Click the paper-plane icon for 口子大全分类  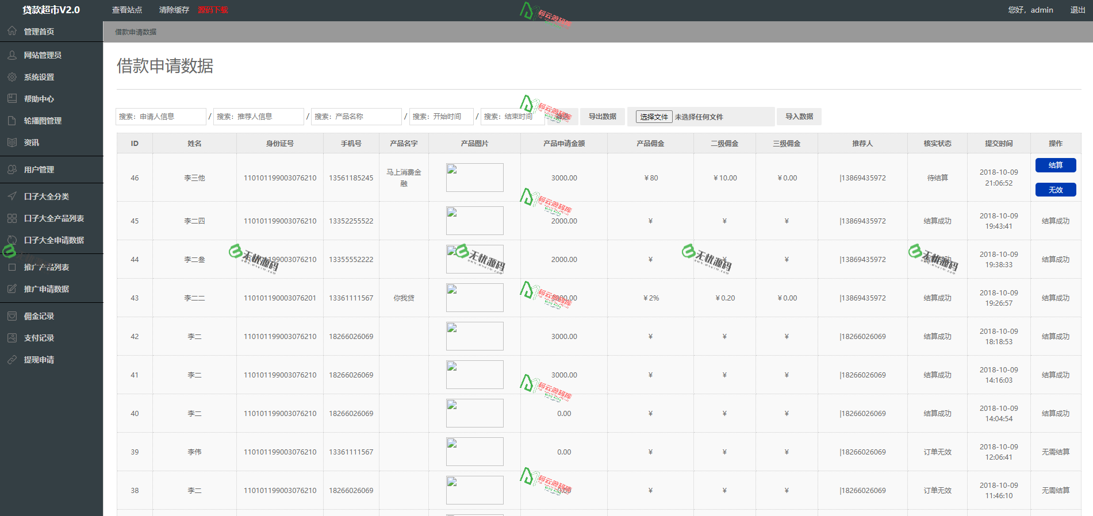click(x=12, y=197)
